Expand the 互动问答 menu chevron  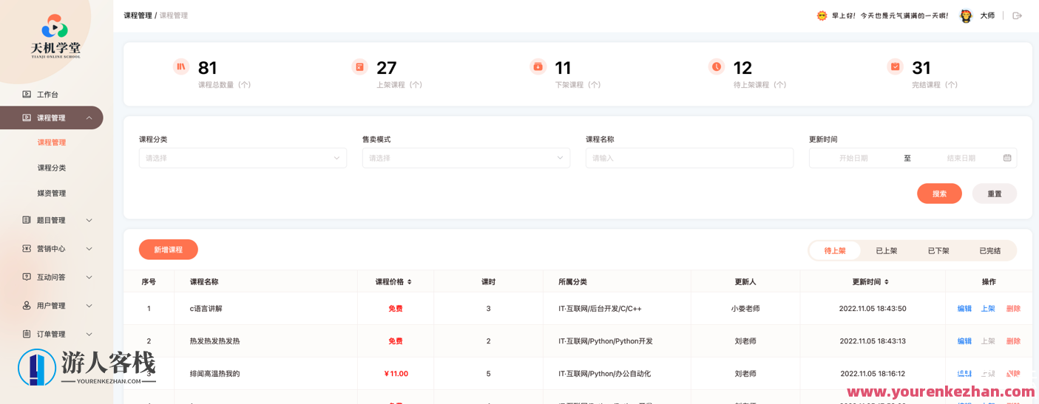89,277
